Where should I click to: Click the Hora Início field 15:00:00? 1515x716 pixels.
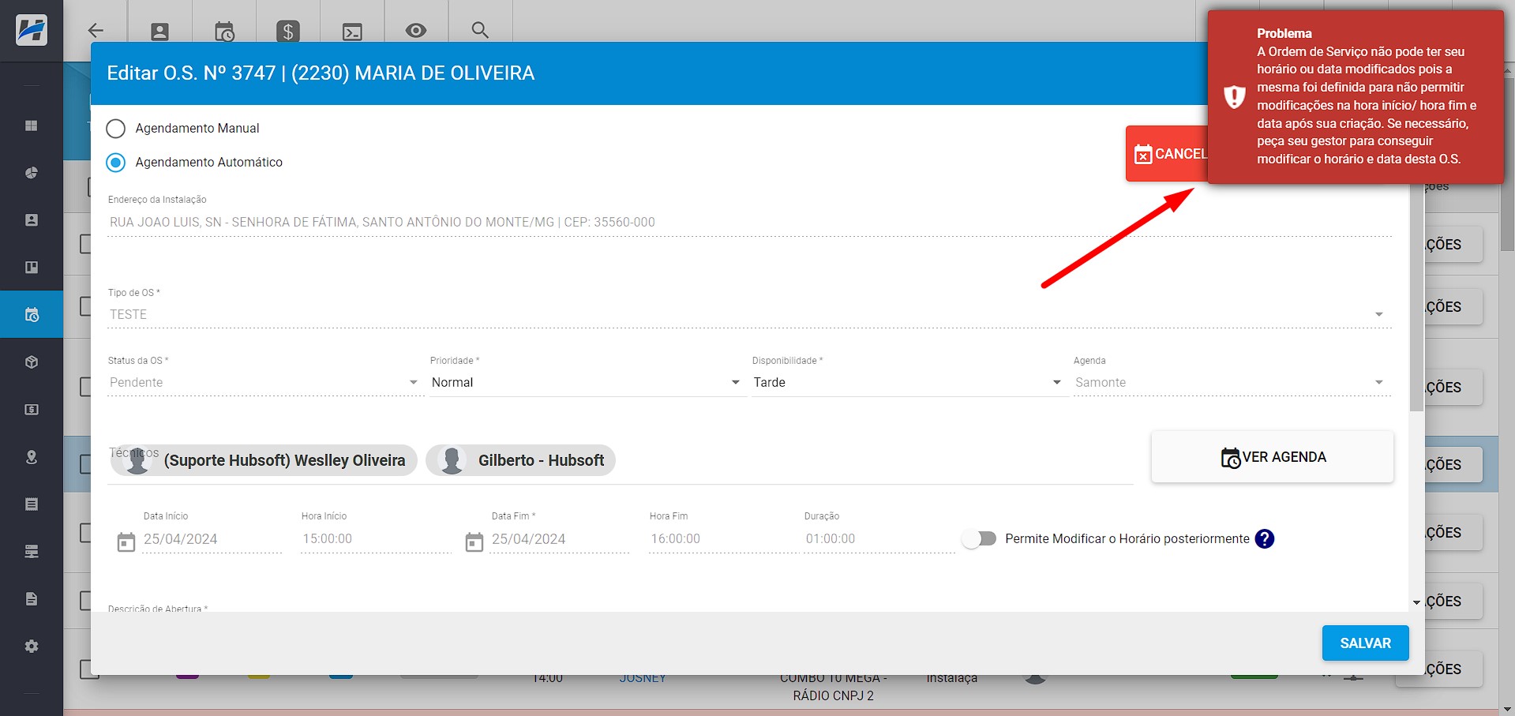pyautogui.click(x=376, y=539)
